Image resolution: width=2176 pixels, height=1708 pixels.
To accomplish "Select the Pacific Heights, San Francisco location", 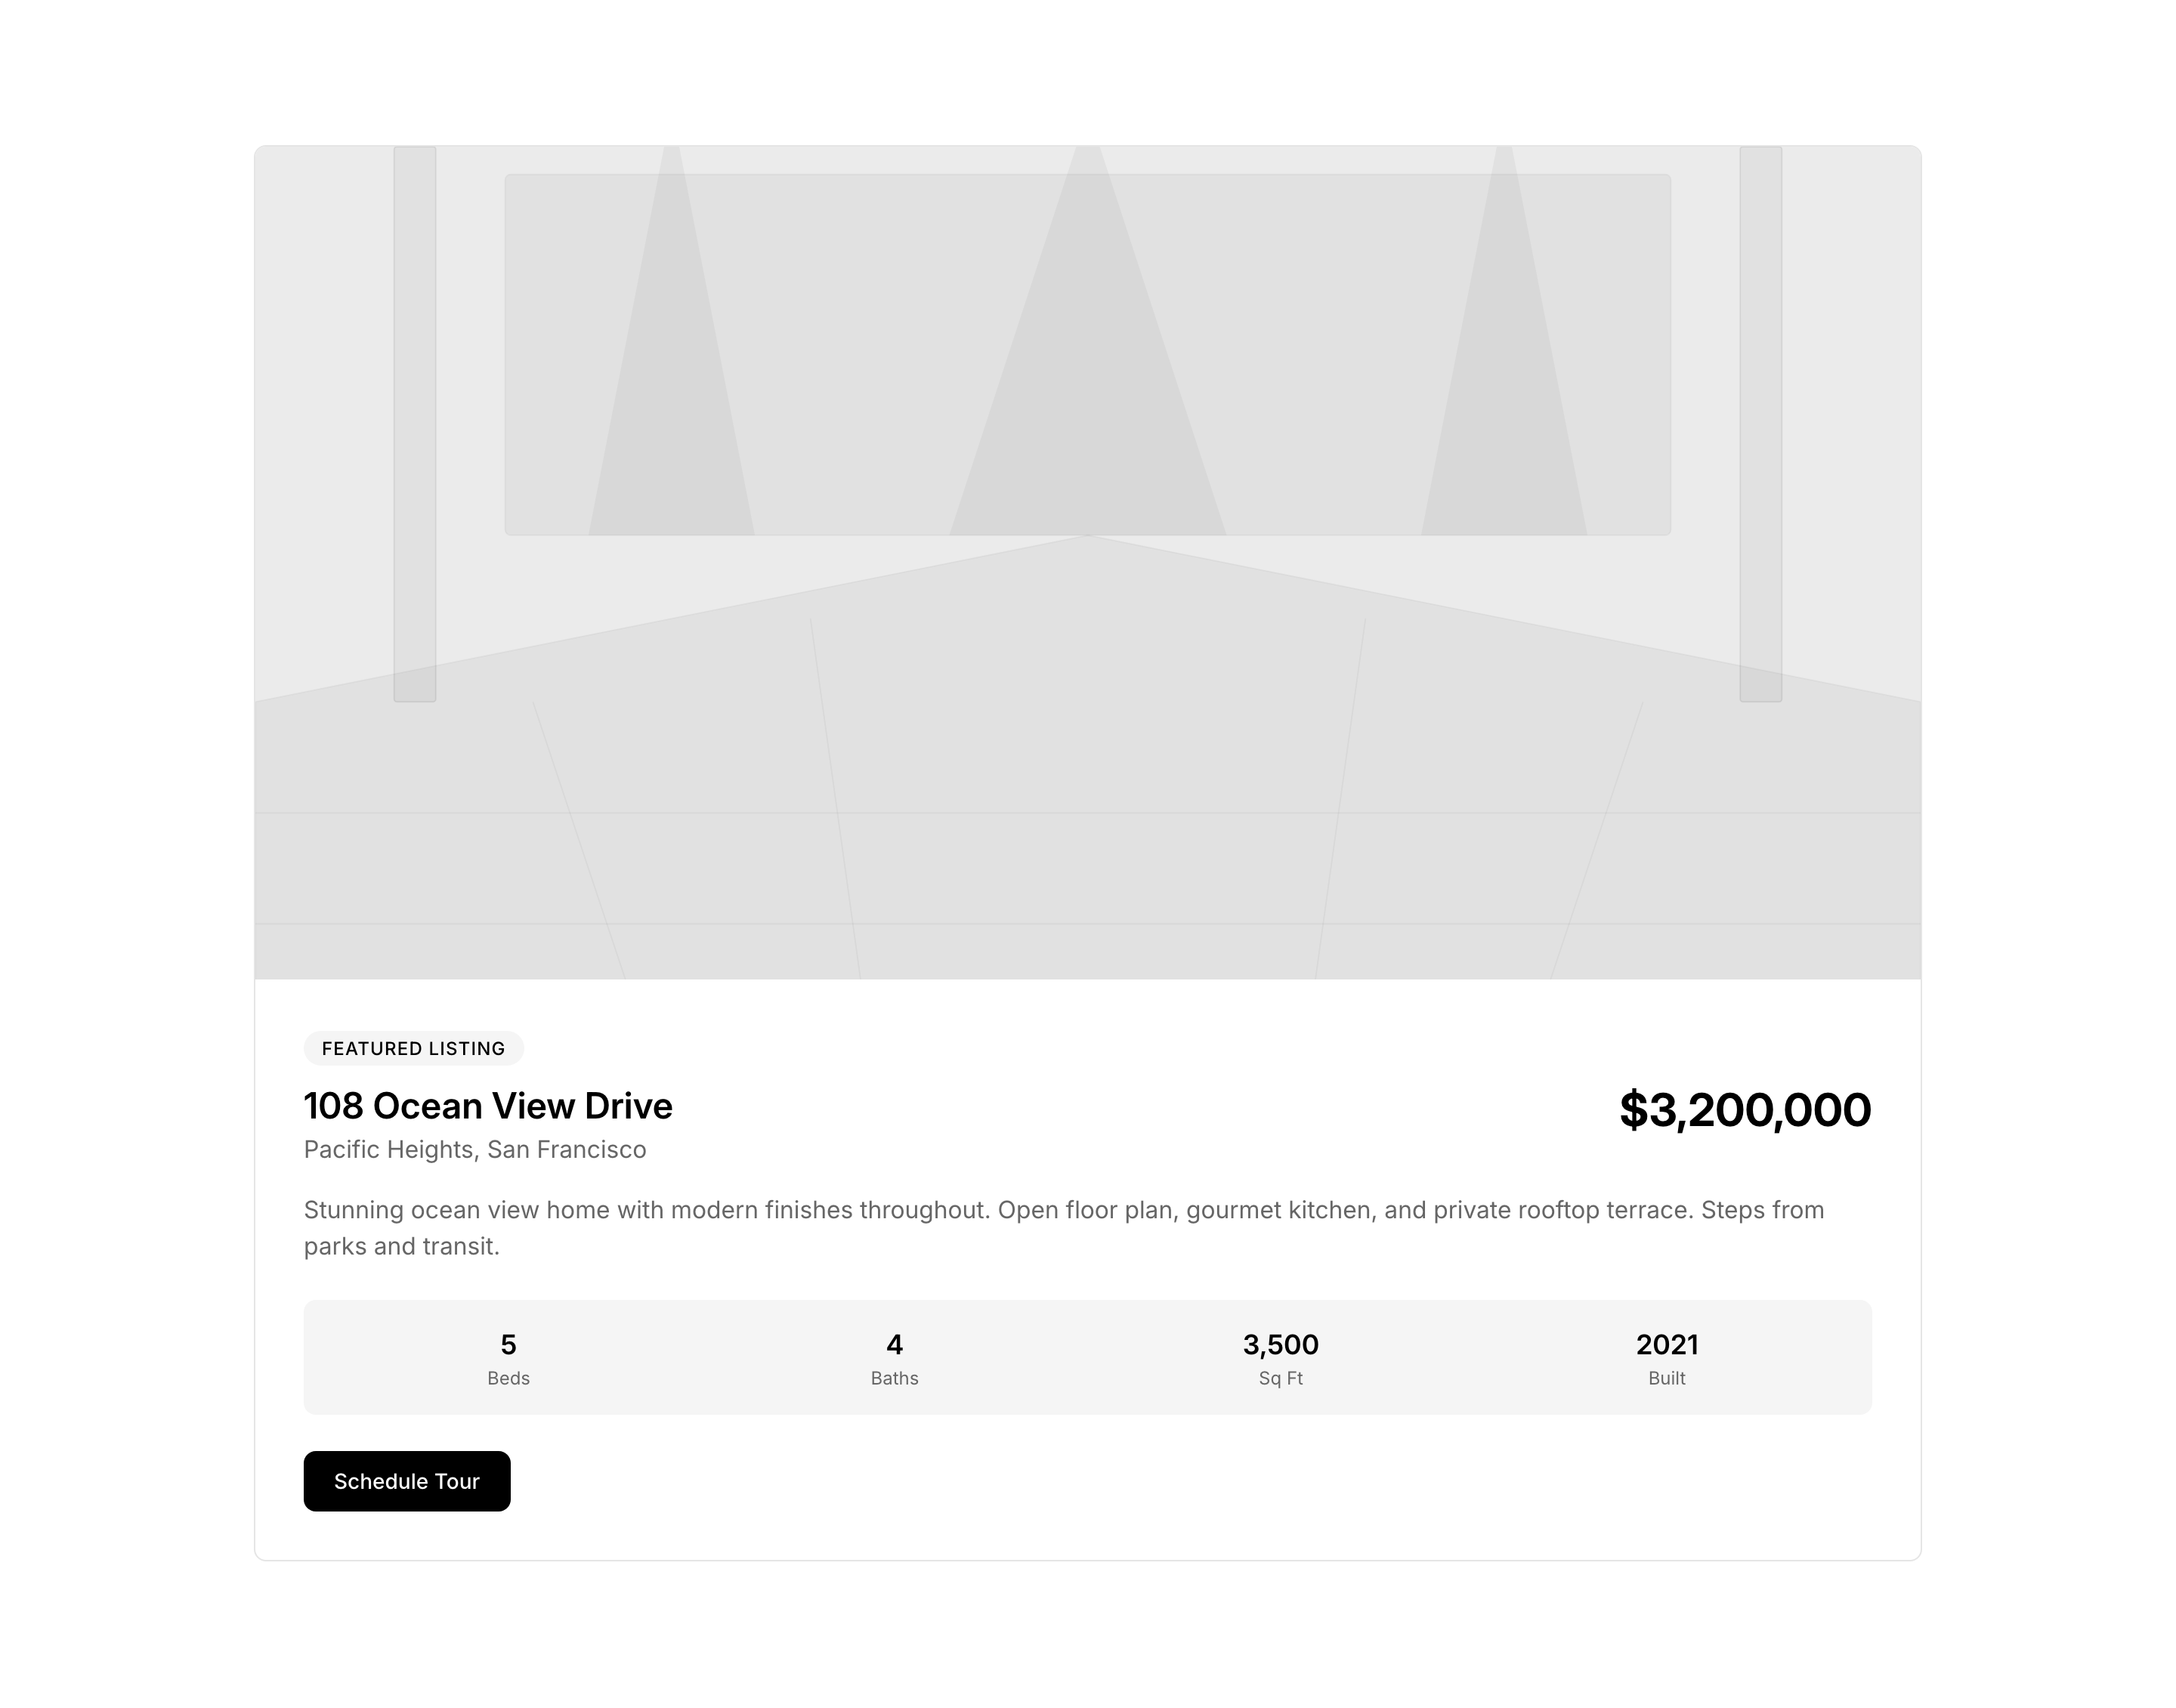I will click(474, 1150).
